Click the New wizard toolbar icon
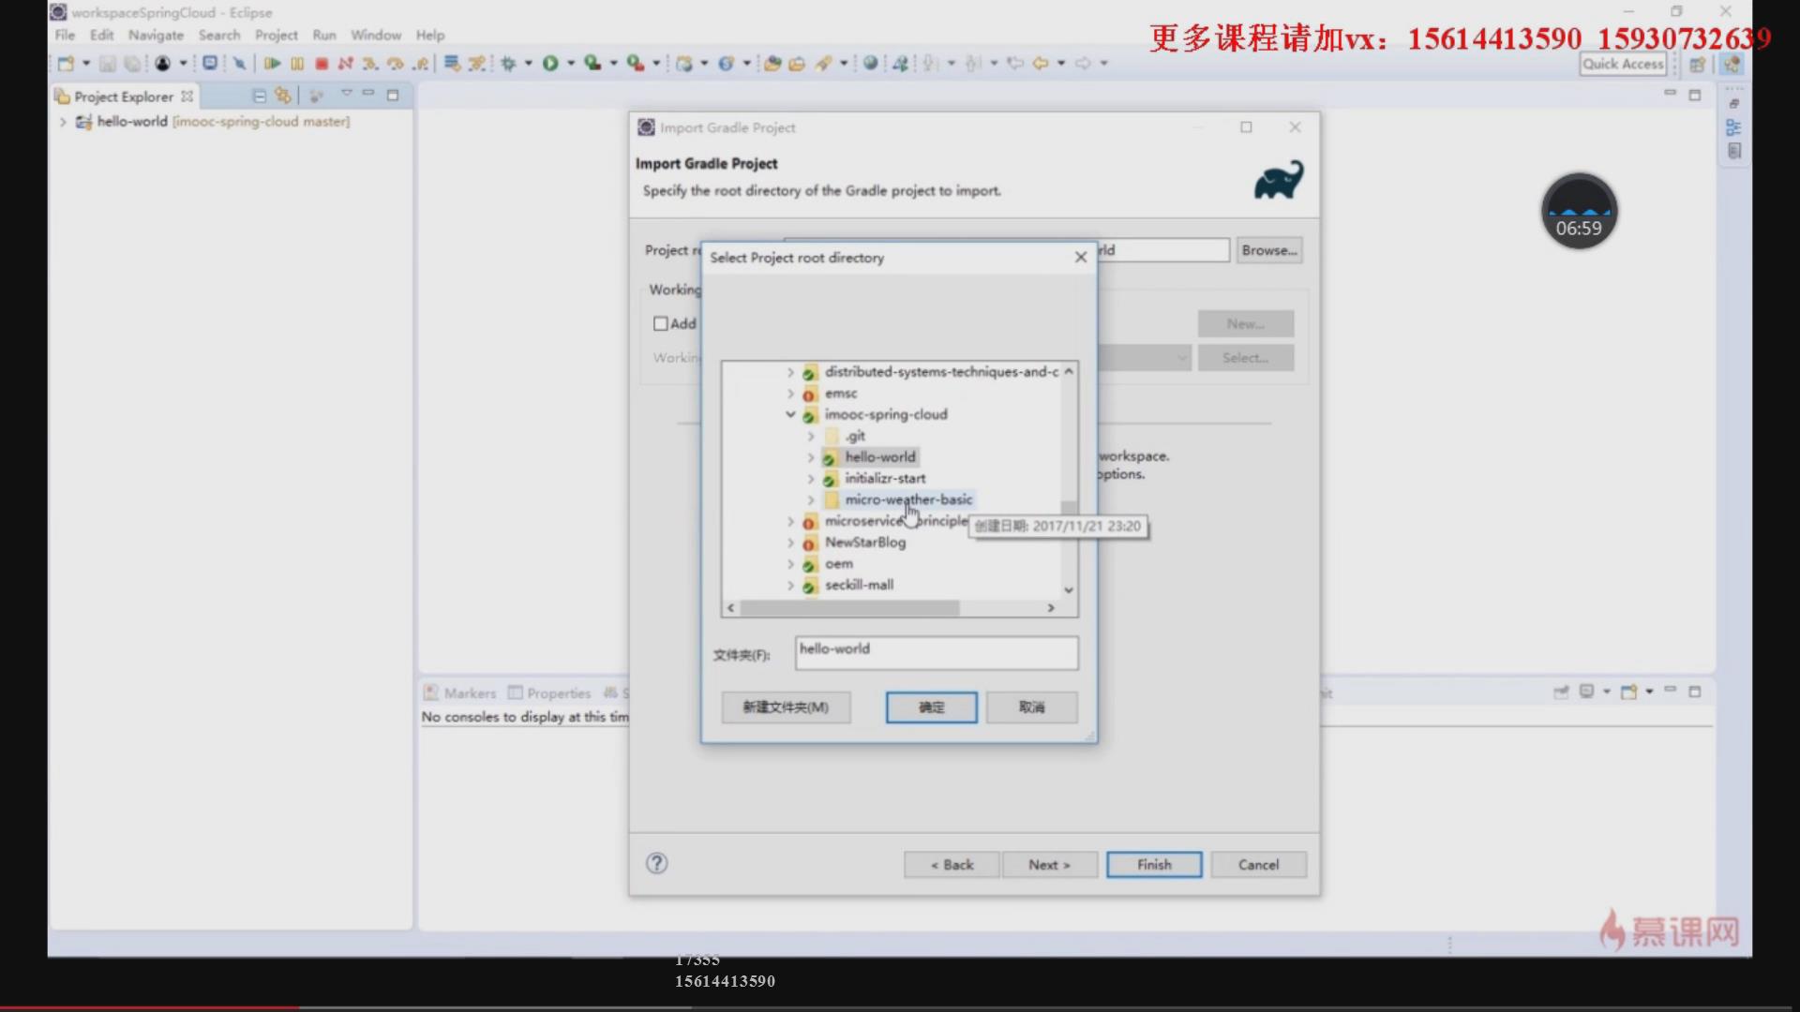The width and height of the screenshot is (1800, 1012). [66, 64]
